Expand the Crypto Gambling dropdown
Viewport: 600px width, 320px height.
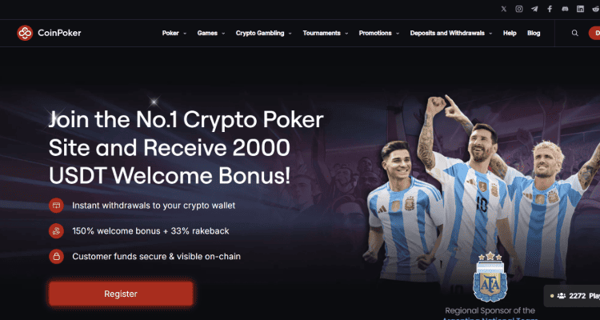[264, 33]
